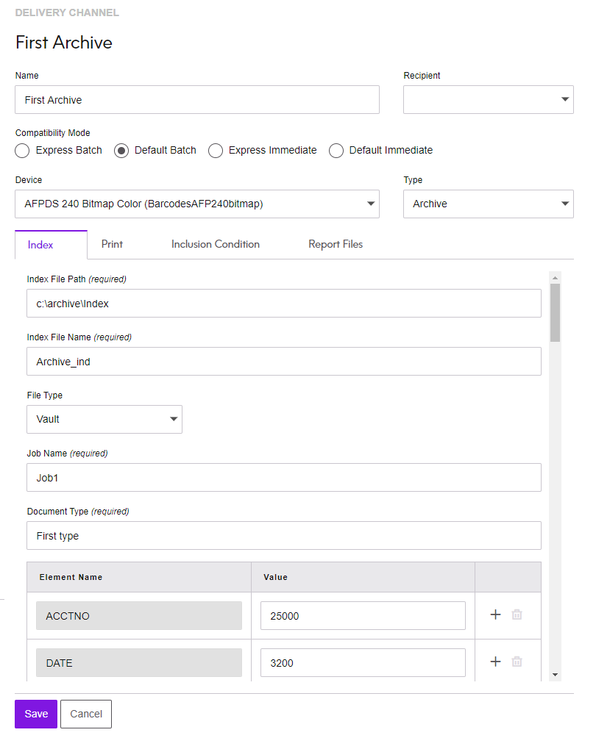Expand the Device dropdown list

pyautogui.click(x=196, y=204)
